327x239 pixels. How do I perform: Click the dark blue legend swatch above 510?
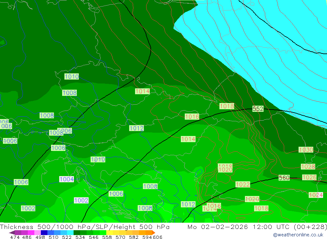click(x=44, y=232)
